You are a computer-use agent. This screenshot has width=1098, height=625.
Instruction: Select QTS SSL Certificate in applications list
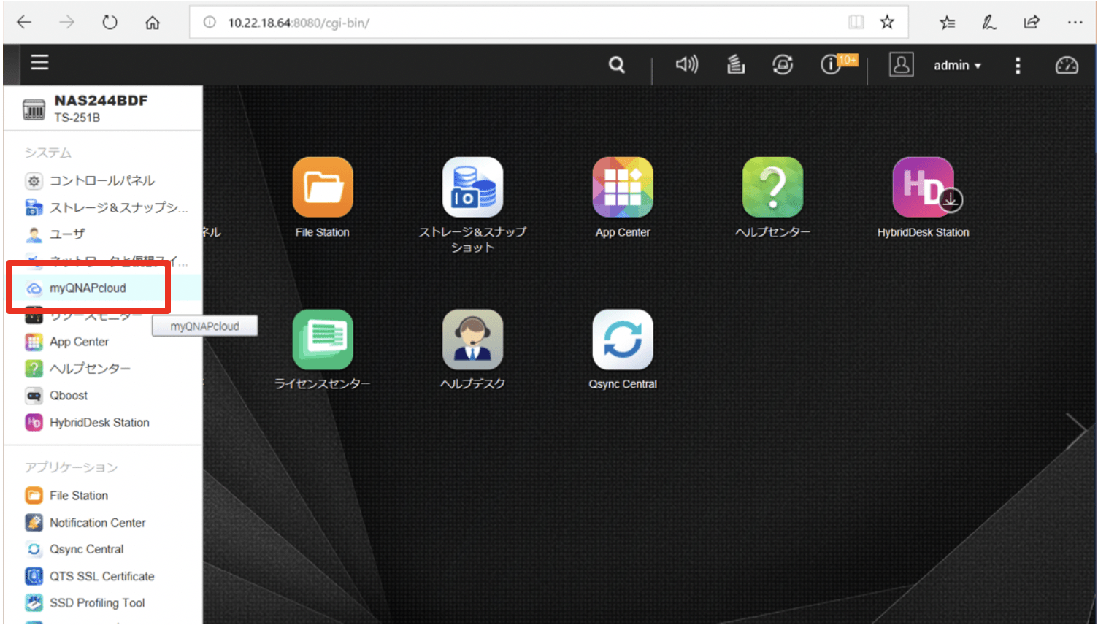click(x=102, y=576)
